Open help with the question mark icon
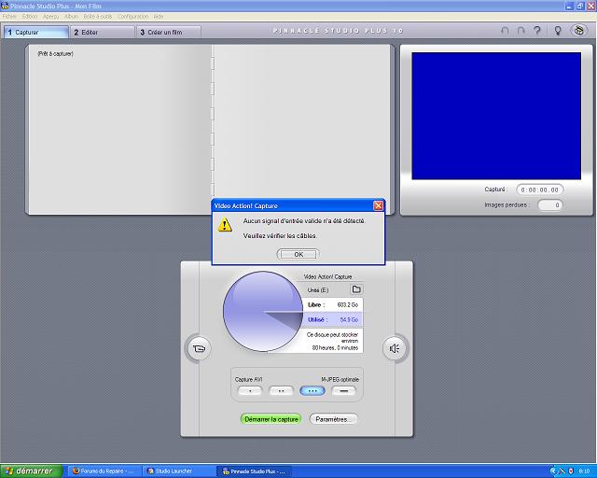 pyautogui.click(x=537, y=31)
